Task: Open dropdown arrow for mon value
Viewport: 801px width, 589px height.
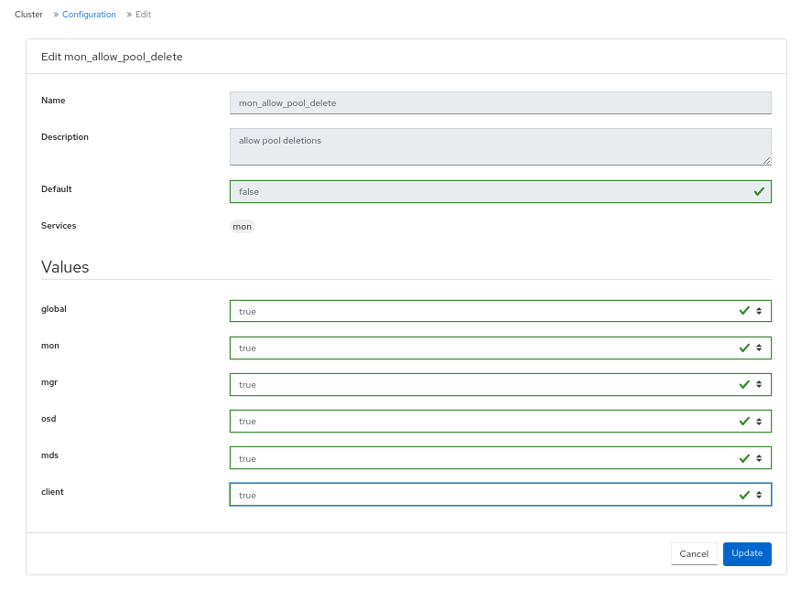Action: point(759,348)
